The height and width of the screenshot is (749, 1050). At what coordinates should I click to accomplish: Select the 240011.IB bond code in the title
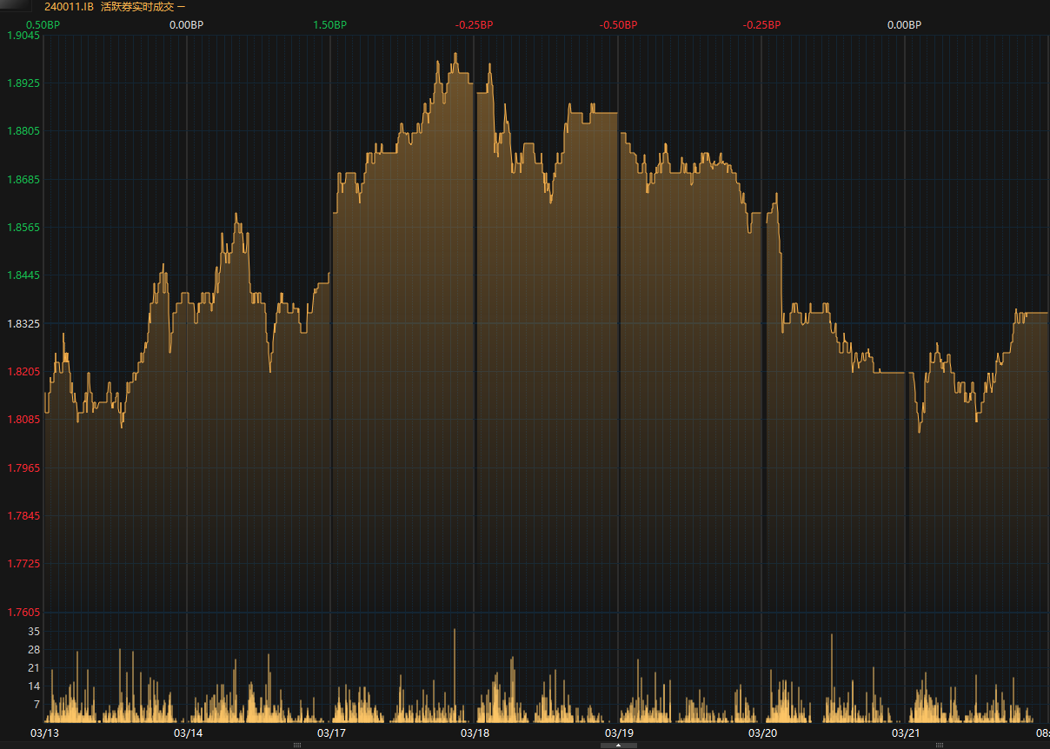point(69,6)
